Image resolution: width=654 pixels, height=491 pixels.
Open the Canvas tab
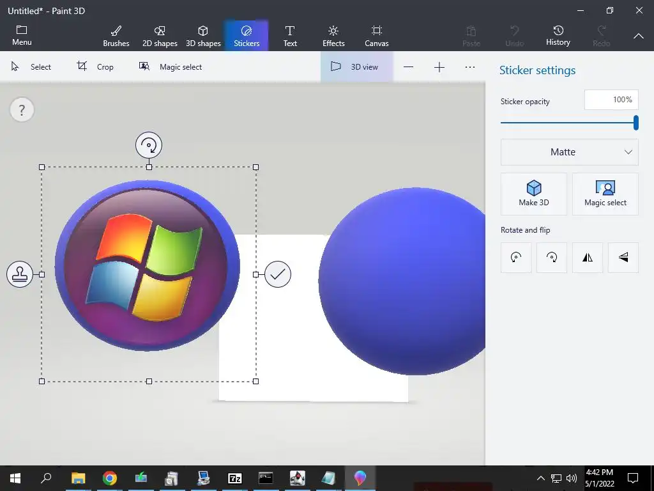pyautogui.click(x=377, y=36)
